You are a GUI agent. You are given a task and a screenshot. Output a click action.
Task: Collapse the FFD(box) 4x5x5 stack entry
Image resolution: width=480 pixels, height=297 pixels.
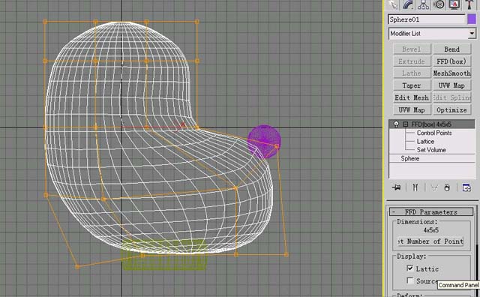[405, 124]
